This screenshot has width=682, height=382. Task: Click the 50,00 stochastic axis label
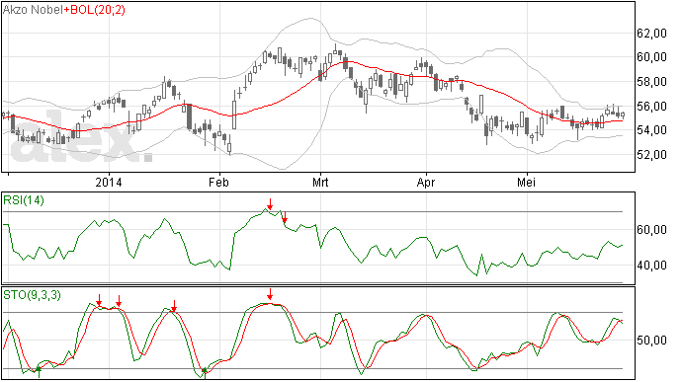click(x=651, y=341)
